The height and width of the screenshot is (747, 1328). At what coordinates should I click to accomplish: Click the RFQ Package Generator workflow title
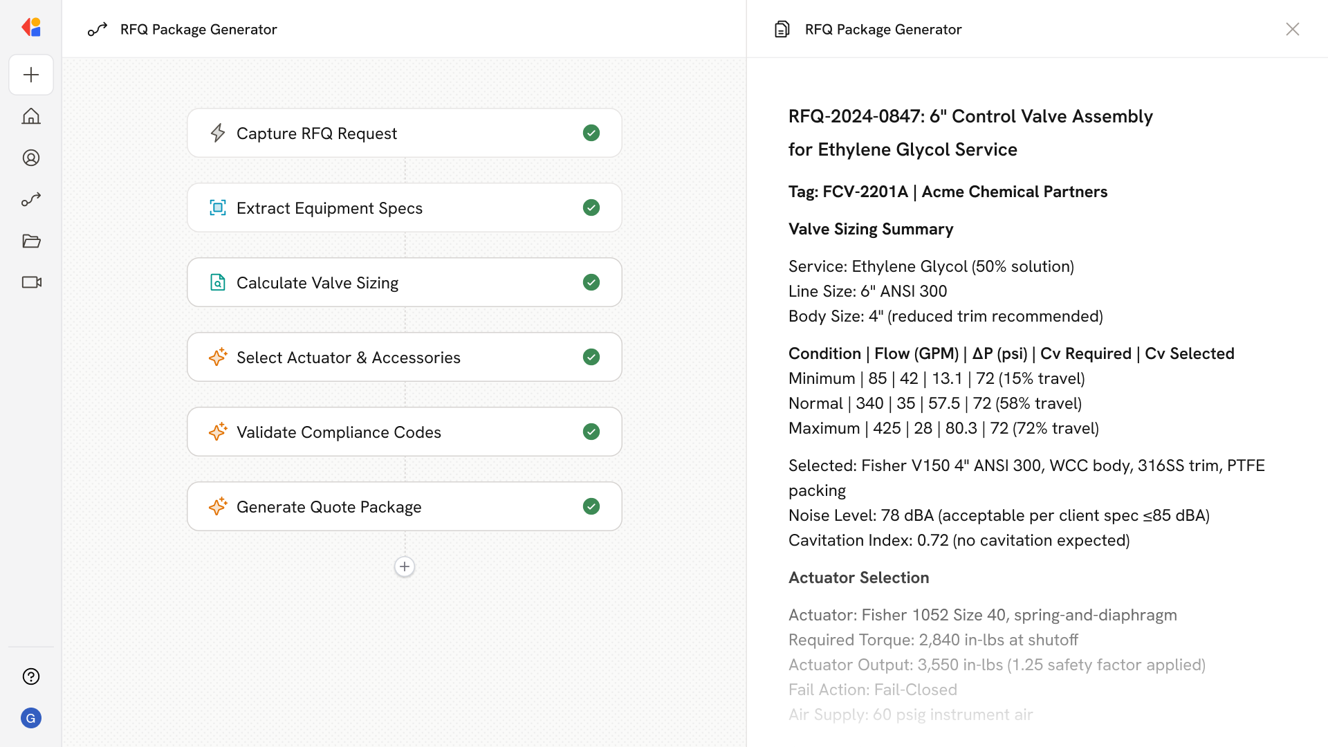(199, 29)
